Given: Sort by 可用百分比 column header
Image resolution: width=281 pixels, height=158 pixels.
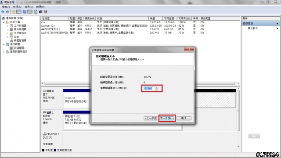Looking at the screenshot, I should tap(184, 18).
